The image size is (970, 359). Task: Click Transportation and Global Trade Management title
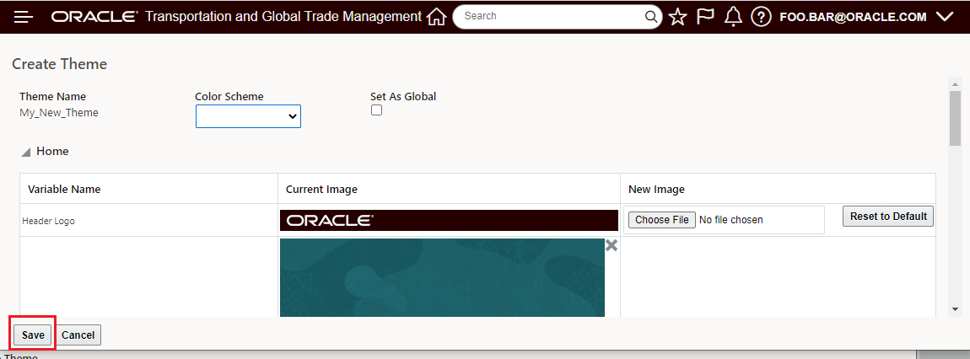click(283, 17)
